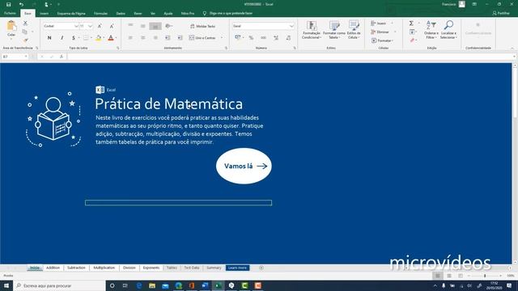Screen dimensions: 518x291
Task: Open Localizar e Selecionar magnifier menu
Action: [448, 30]
